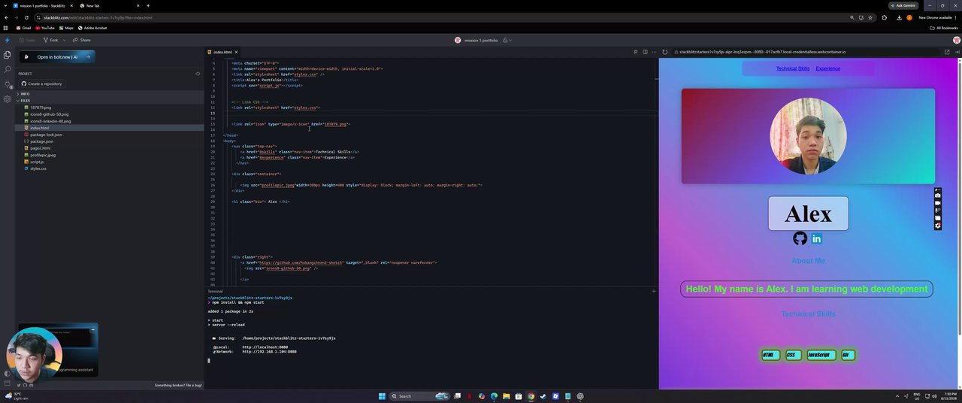Click the profile photo in preview

tap(808, 136)
